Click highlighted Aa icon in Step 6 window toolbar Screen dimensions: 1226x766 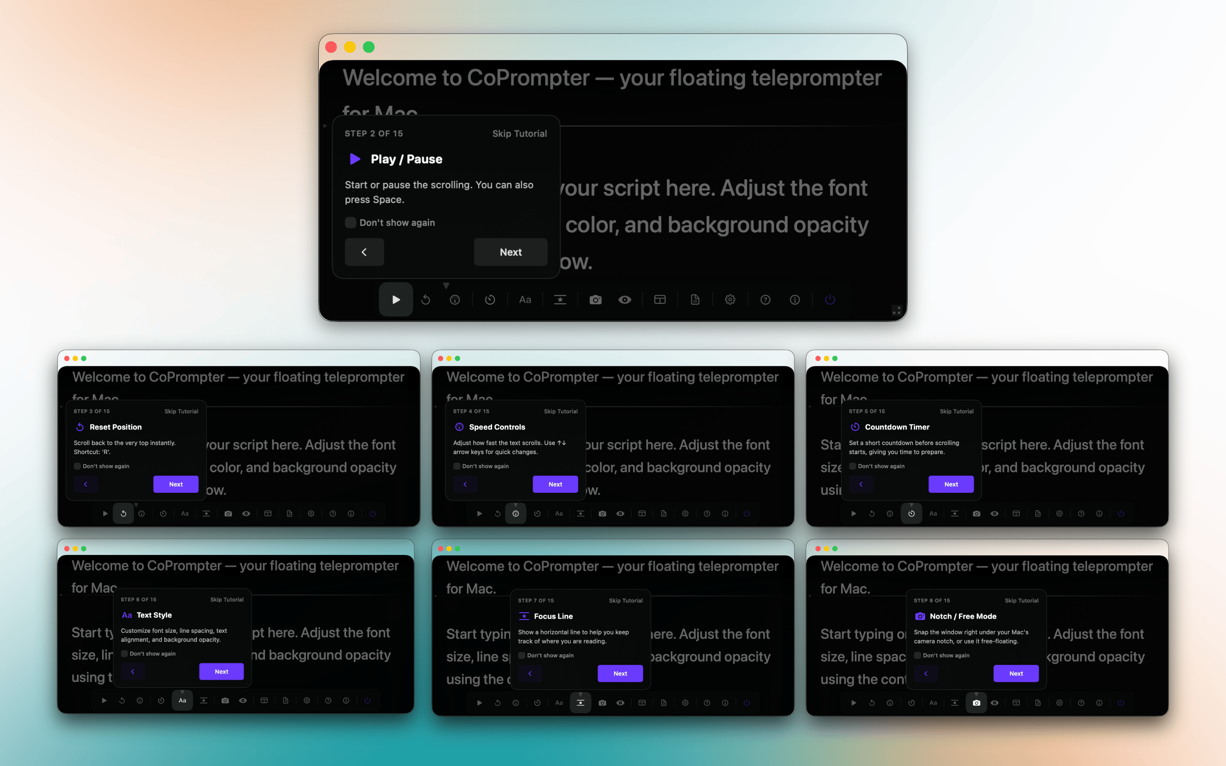(182, 700)
